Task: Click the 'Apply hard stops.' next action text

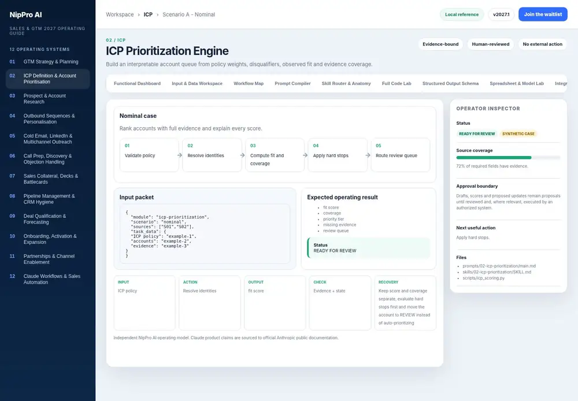Action: pyautogui.click(x=473, y=237)
